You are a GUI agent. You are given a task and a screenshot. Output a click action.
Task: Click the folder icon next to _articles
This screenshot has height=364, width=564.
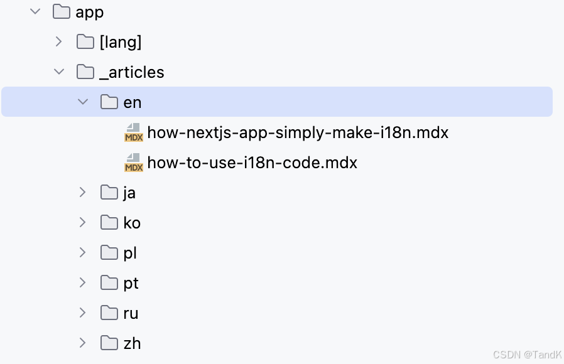click(86, 72)
